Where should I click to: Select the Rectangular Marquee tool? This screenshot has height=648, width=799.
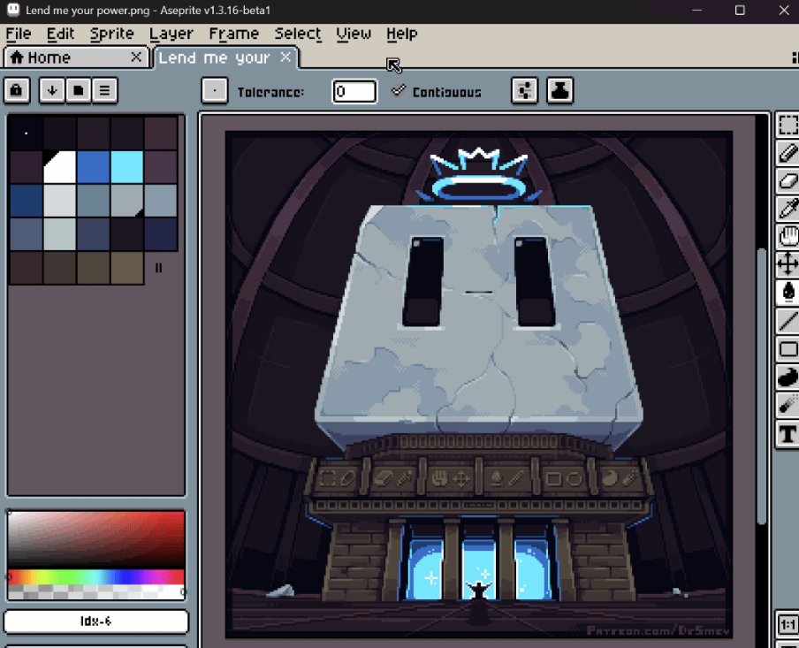787,126
